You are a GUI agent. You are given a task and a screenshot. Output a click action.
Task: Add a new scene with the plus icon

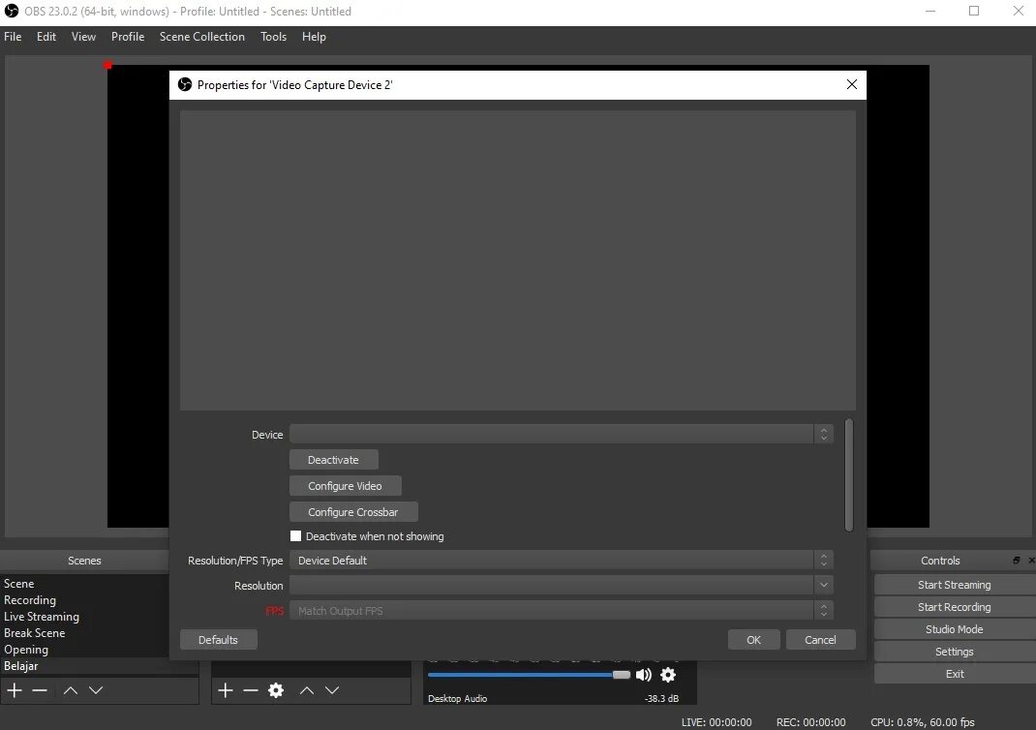pyautogui.click(x=14, y=689)
